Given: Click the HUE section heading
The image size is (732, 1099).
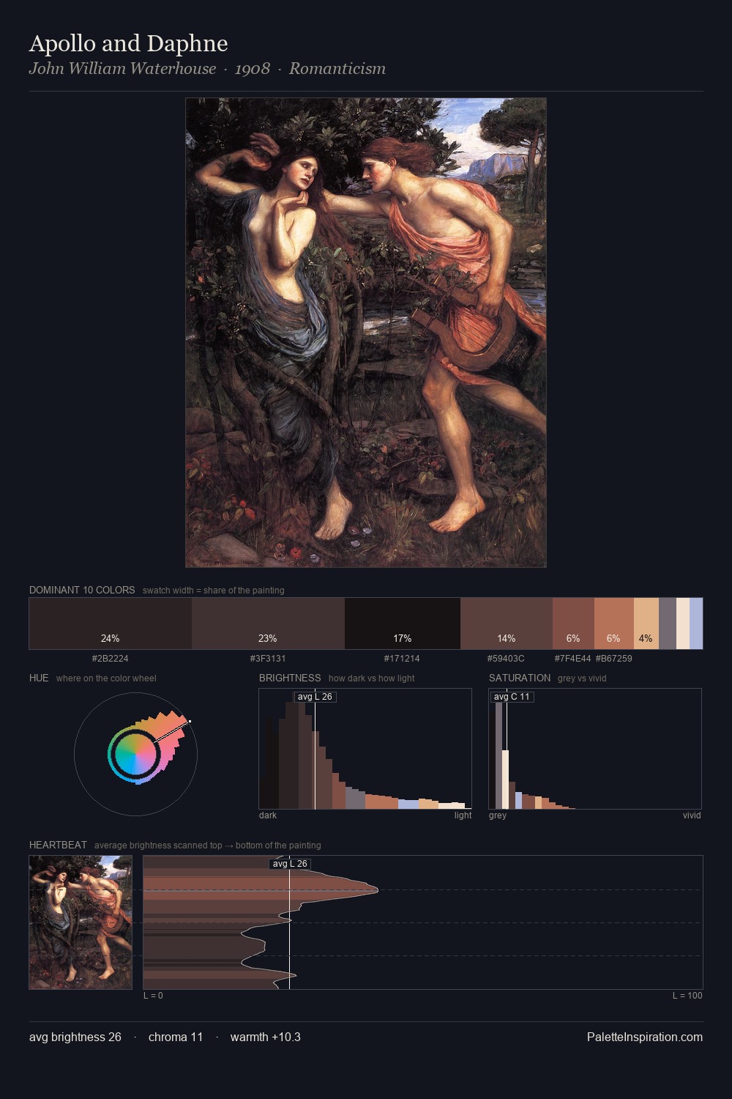Looking at the screenshot, I should coord(39,678).
